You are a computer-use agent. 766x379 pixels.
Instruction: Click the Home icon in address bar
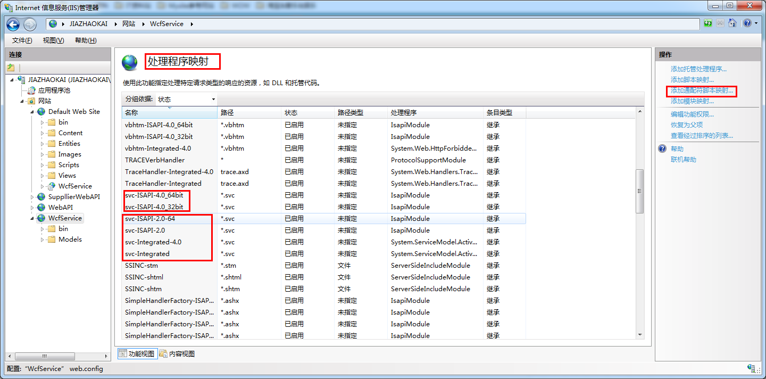pos(732,23)
